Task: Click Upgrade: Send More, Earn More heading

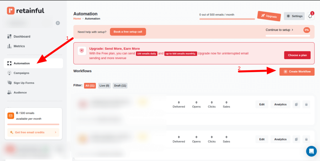Action: click(114, 48)
